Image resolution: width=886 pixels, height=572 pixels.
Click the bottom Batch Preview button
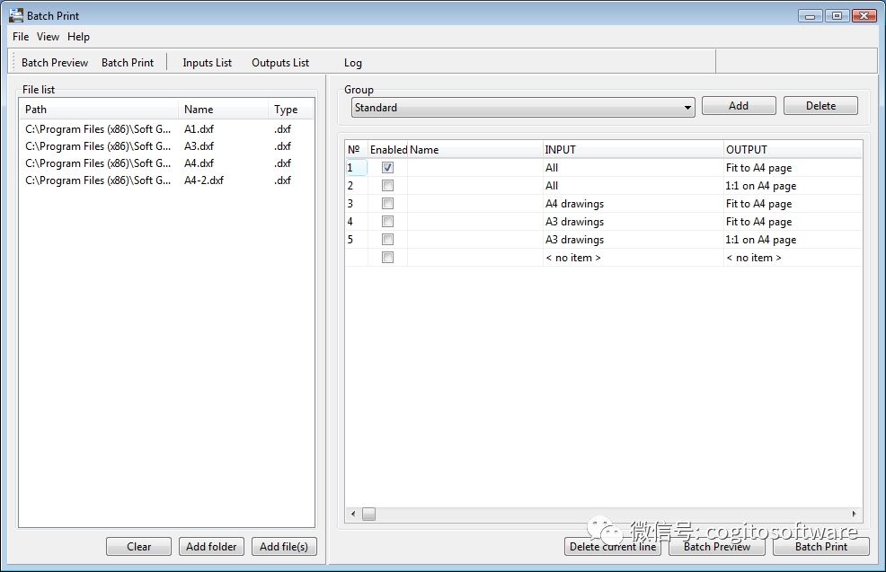pos(717,547)
